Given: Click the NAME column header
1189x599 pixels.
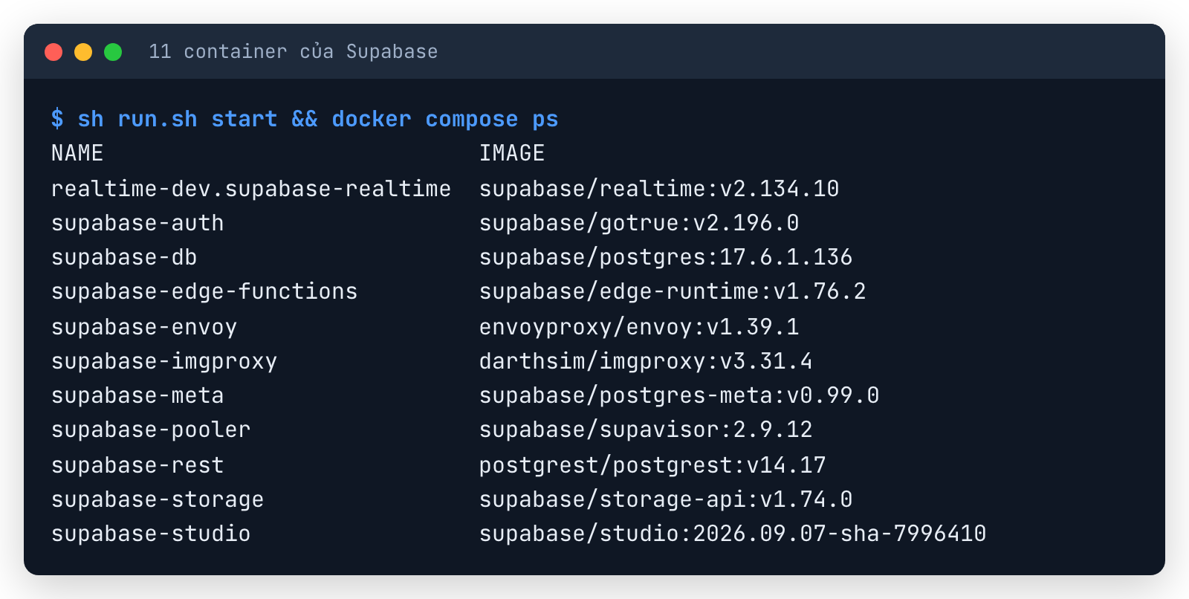Looking at the screenshot, I should tap(77, 153).
